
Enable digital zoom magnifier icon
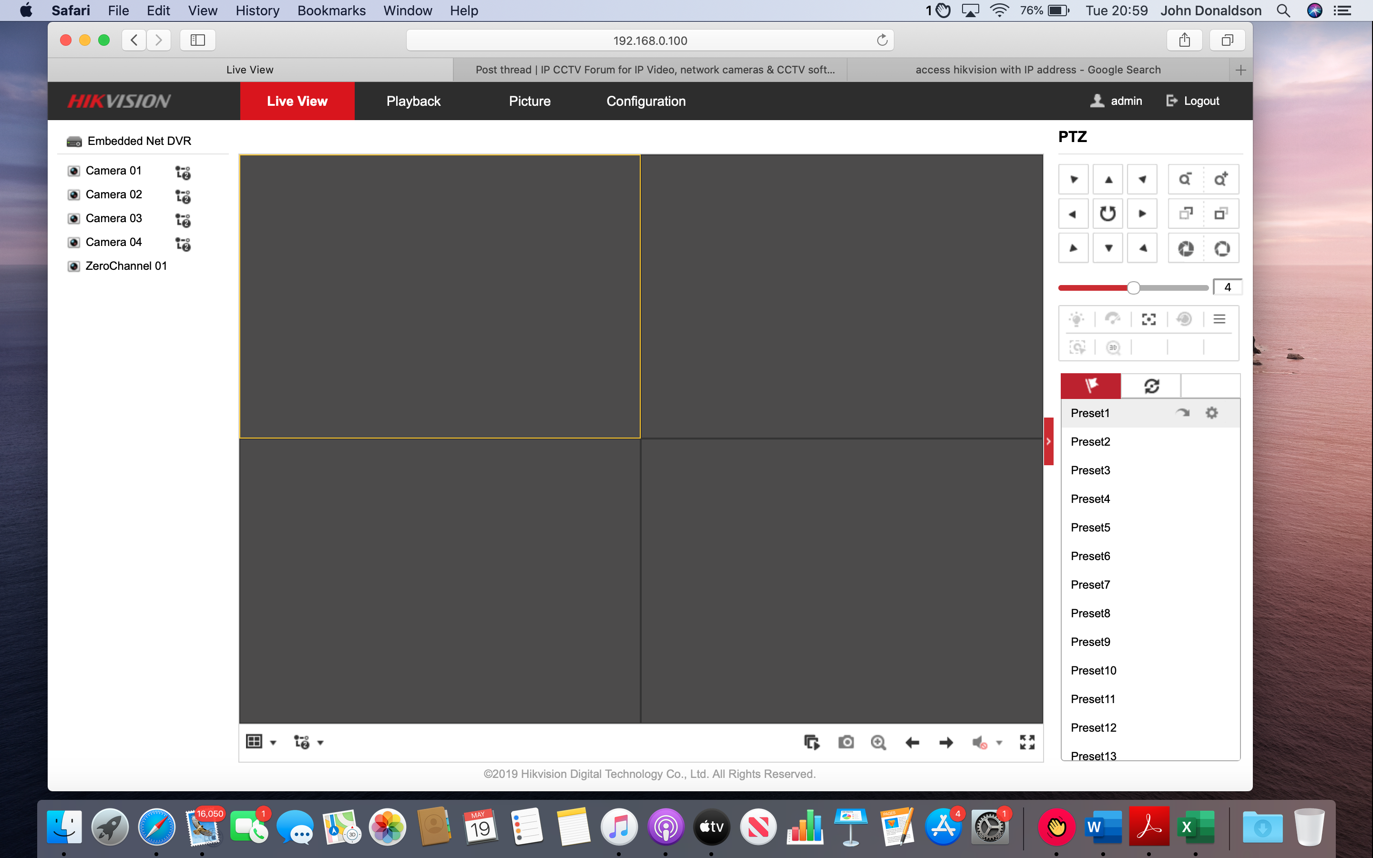(x=878, y=742)
